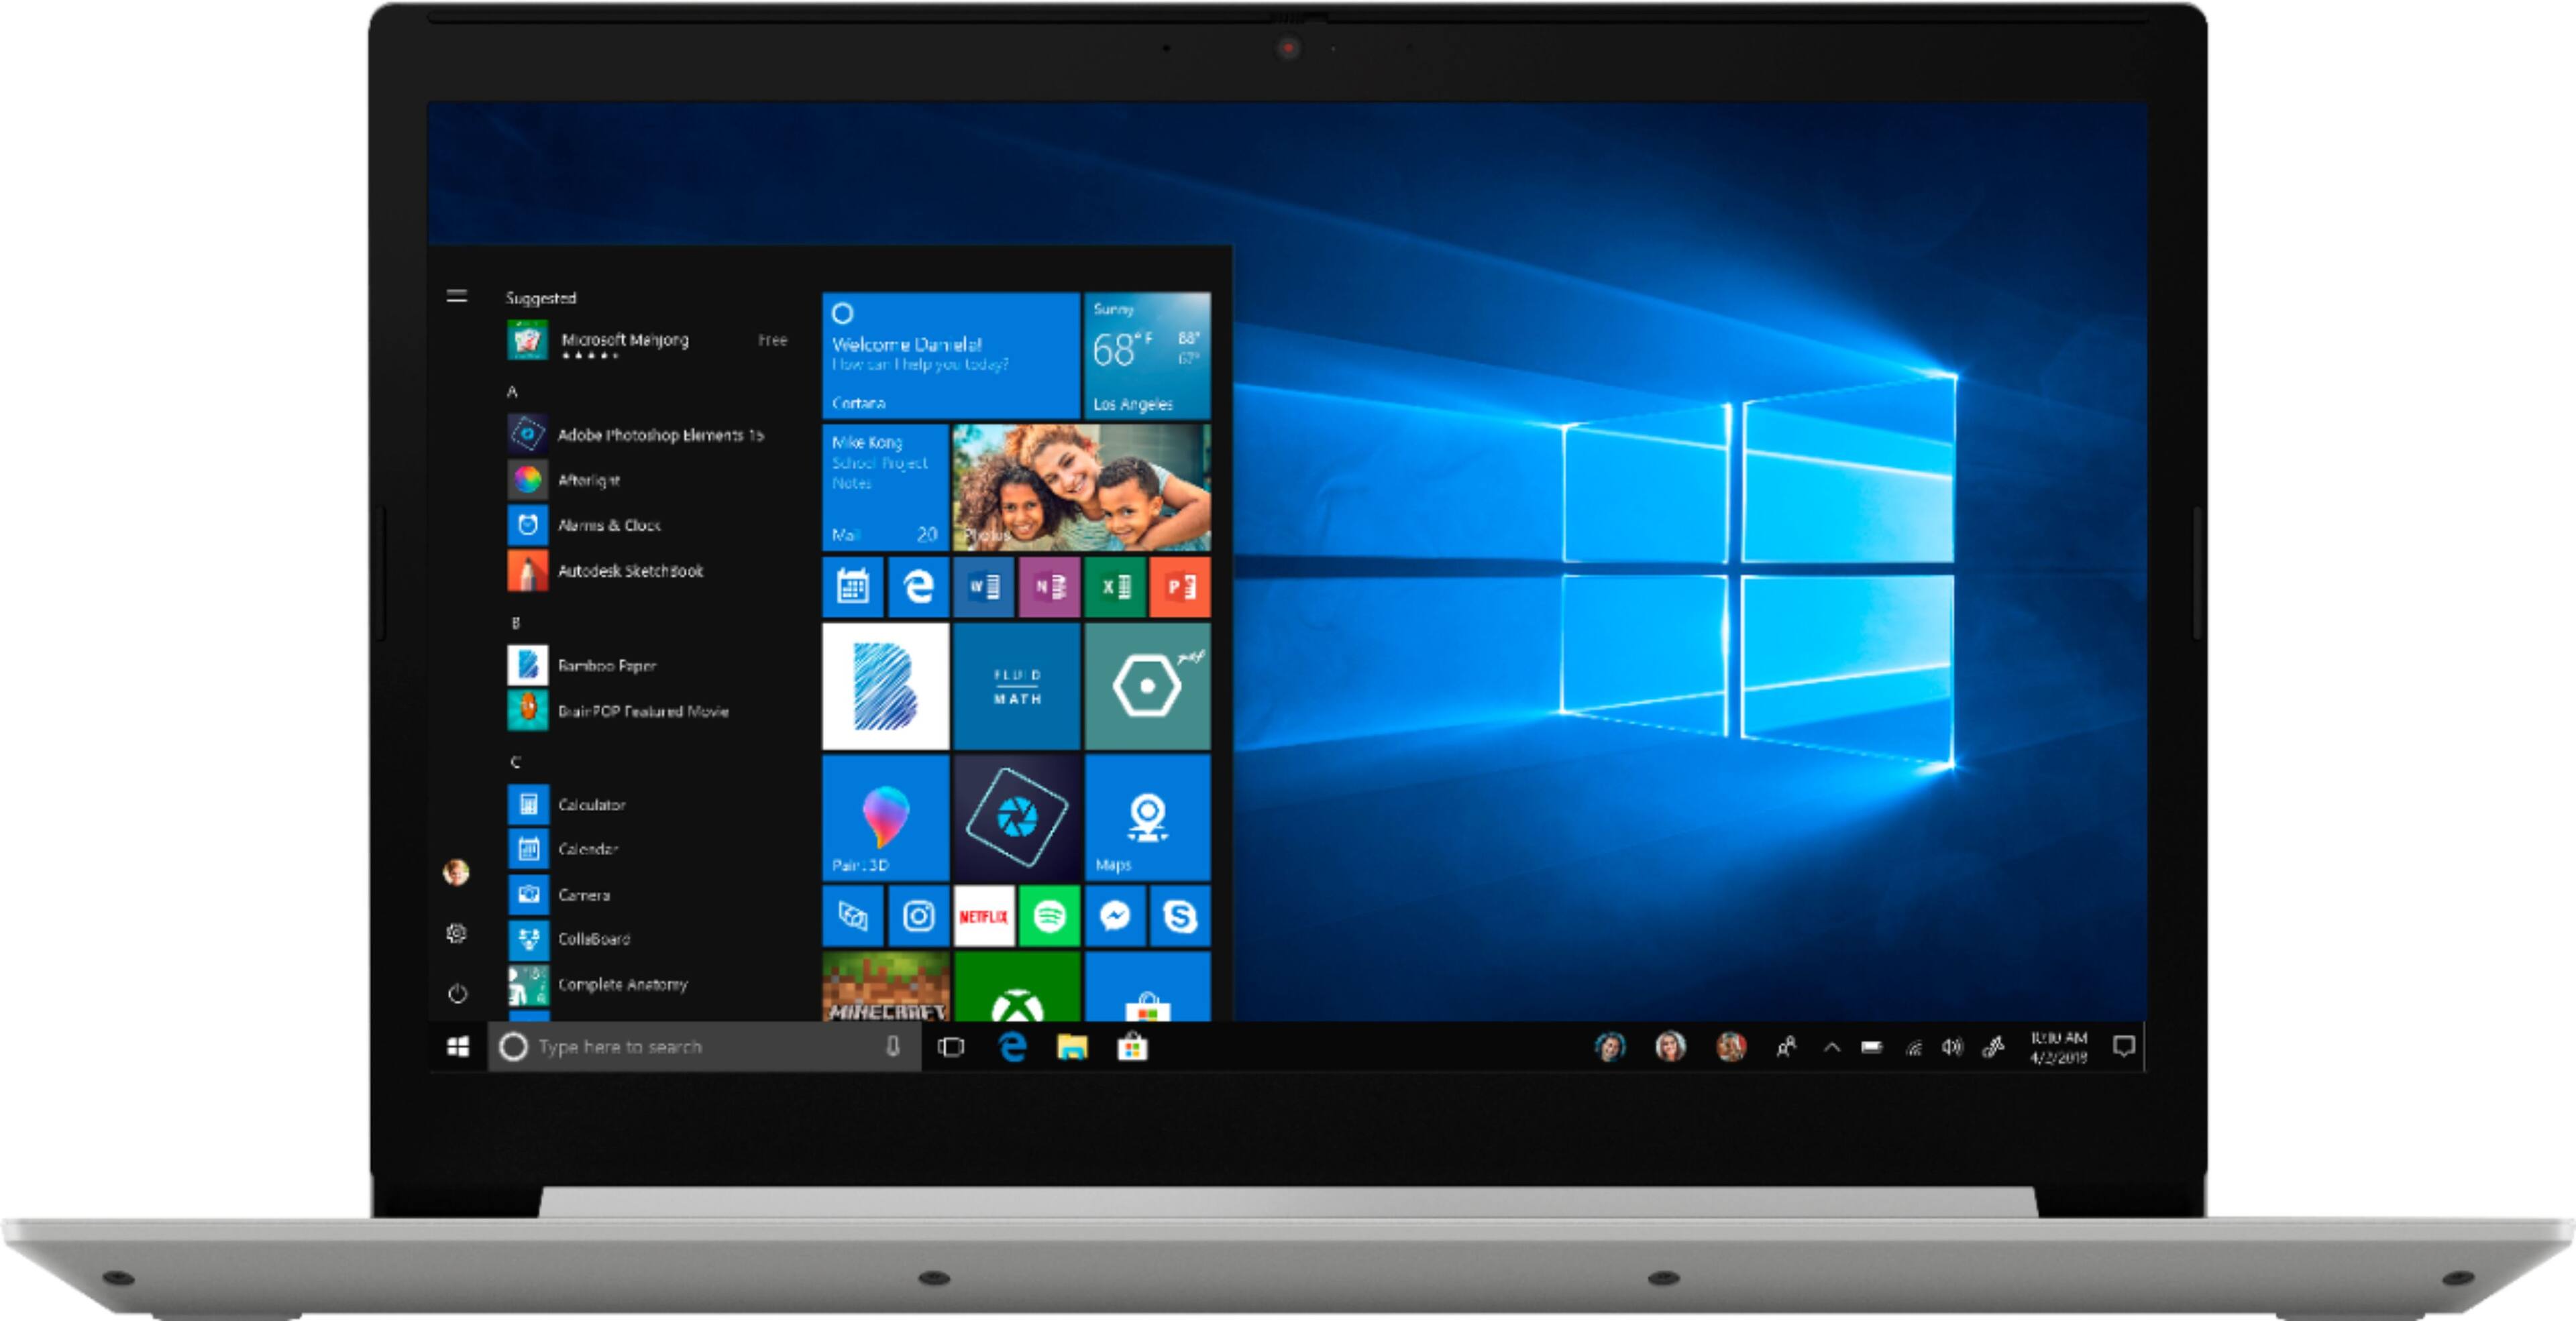Click the Excel tile
Viewport: 2576px width, 1321px height.
(1115, 587)
